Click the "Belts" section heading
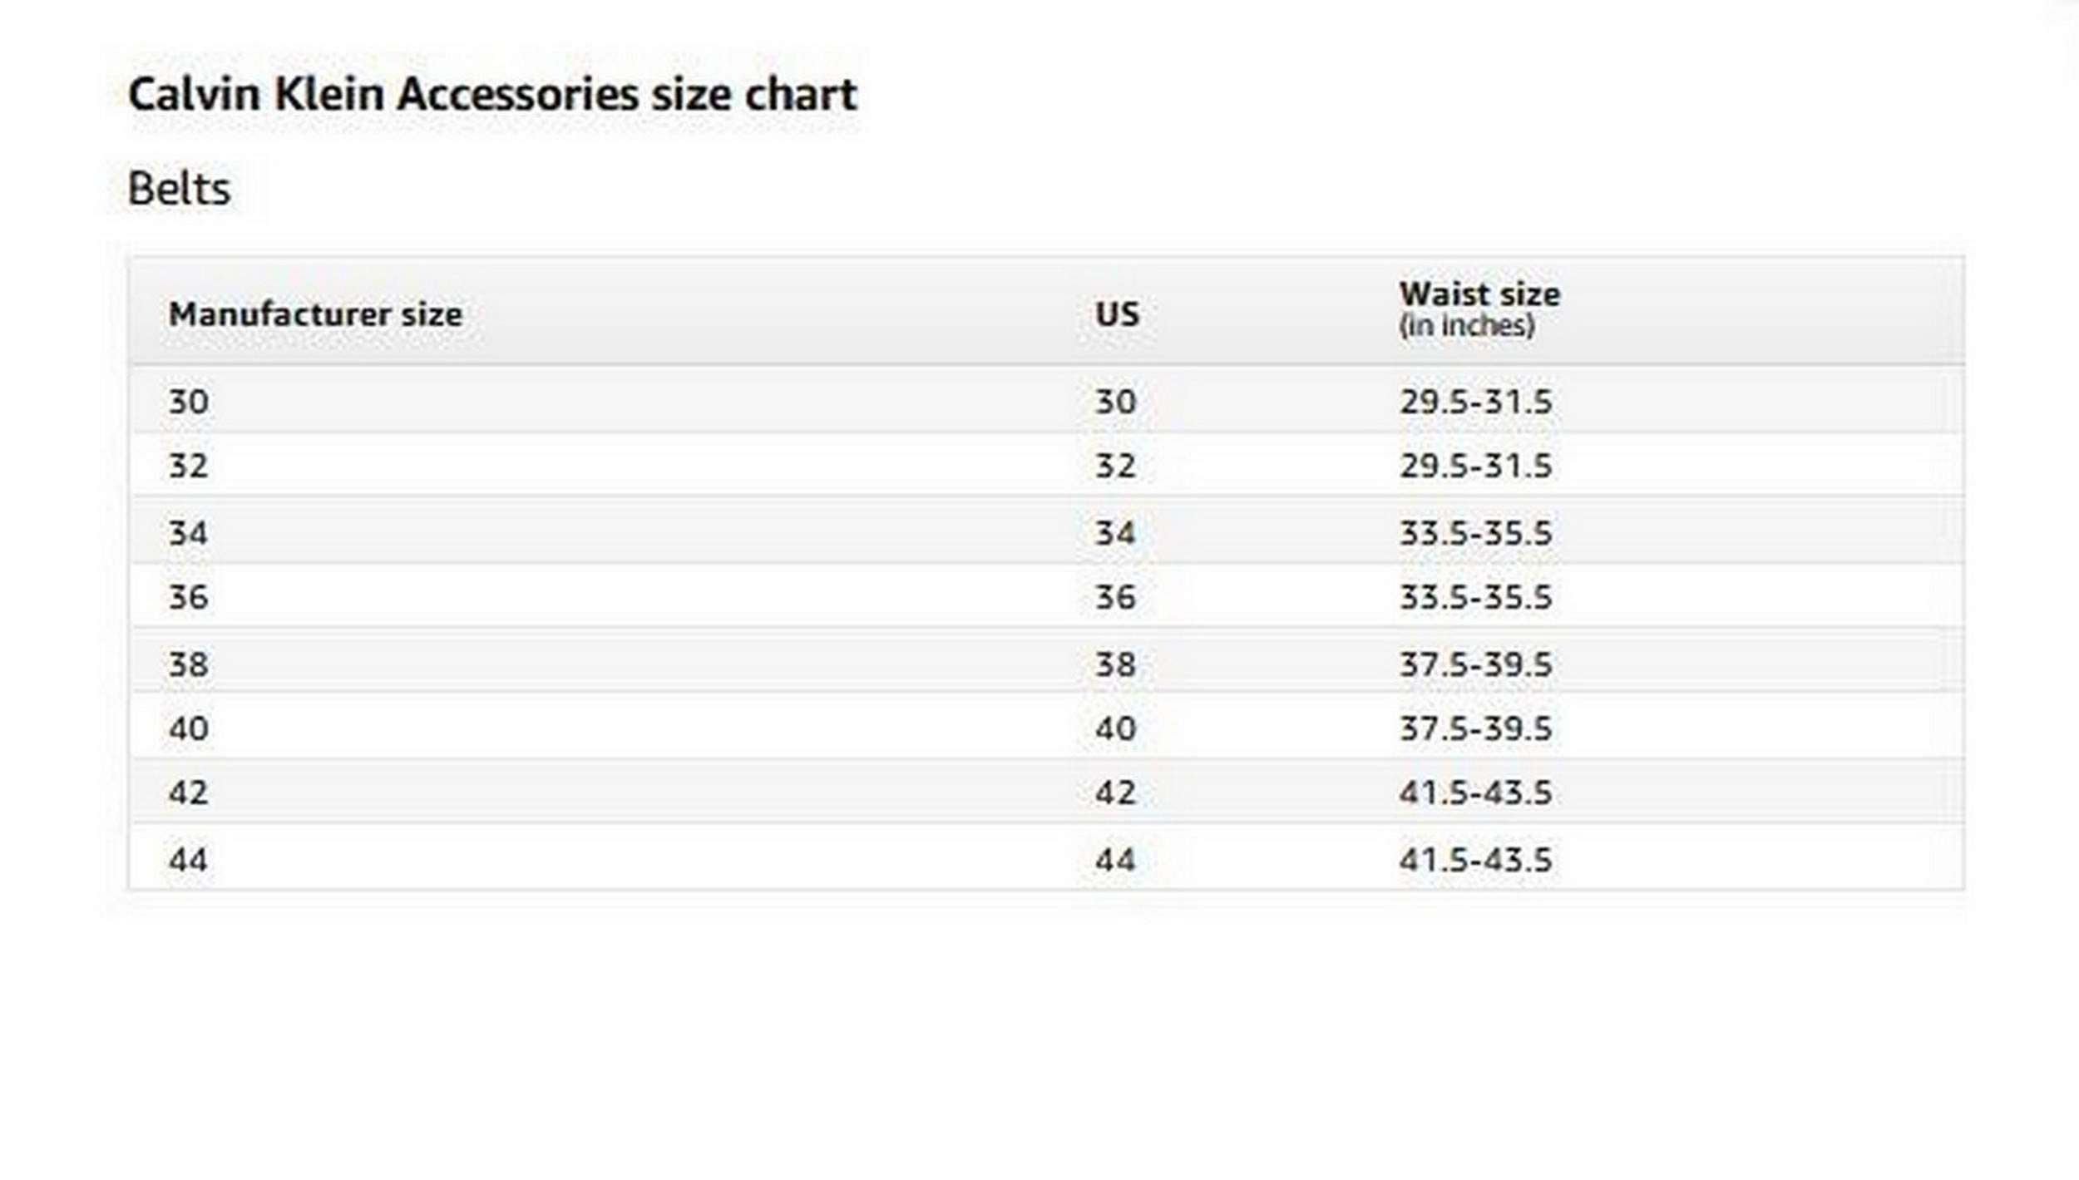Viewport: 2079px width, 1180px height. (x=180, y=189)
